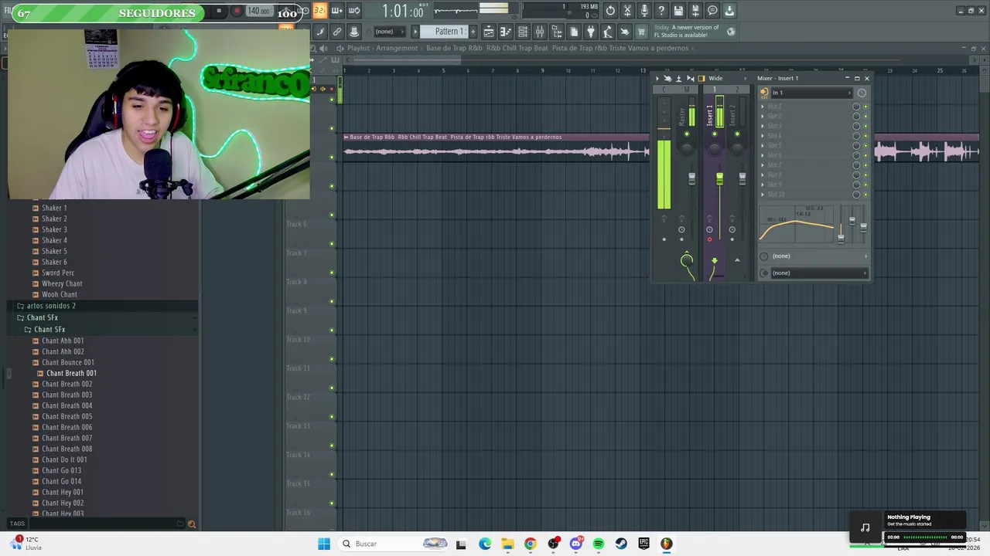Open the mixer input In 1 dropdown

point(811,93)
